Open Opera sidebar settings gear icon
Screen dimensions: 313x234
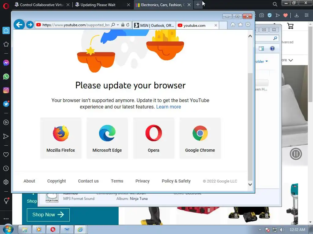(6, 182)
